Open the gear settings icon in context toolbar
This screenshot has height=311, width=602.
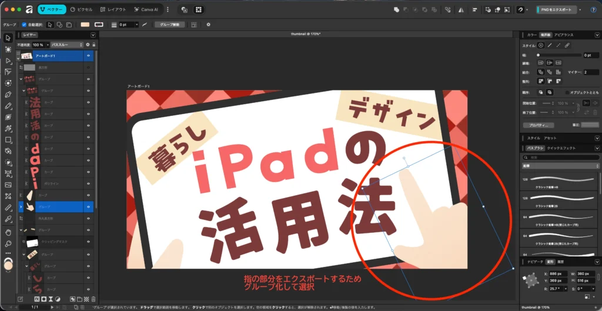pyautogui.click(x=208, y=25)
